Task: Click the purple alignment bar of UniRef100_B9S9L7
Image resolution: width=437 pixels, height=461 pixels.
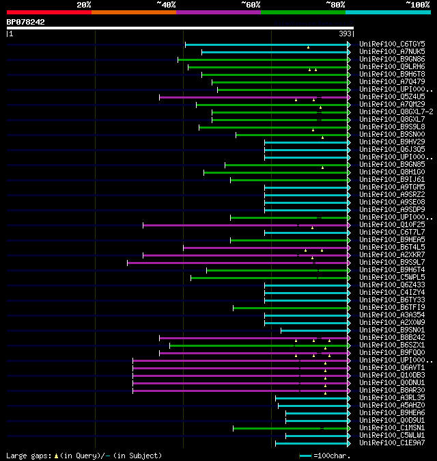Action: [238, 263]
